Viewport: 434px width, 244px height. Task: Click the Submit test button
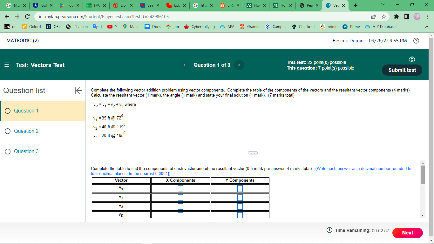click(x=402, y=70)
